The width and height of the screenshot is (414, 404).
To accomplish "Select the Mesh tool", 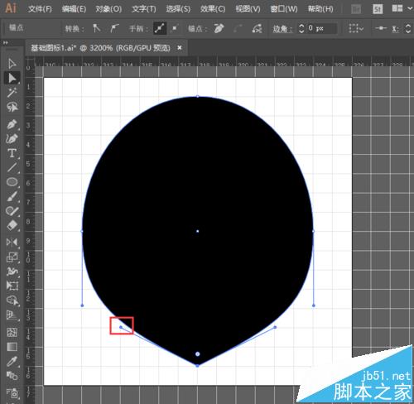I will [x=12, y=332].
